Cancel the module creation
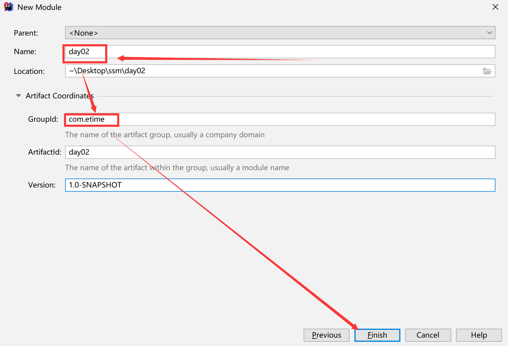508x346 pixels. (x=428, y=335)
